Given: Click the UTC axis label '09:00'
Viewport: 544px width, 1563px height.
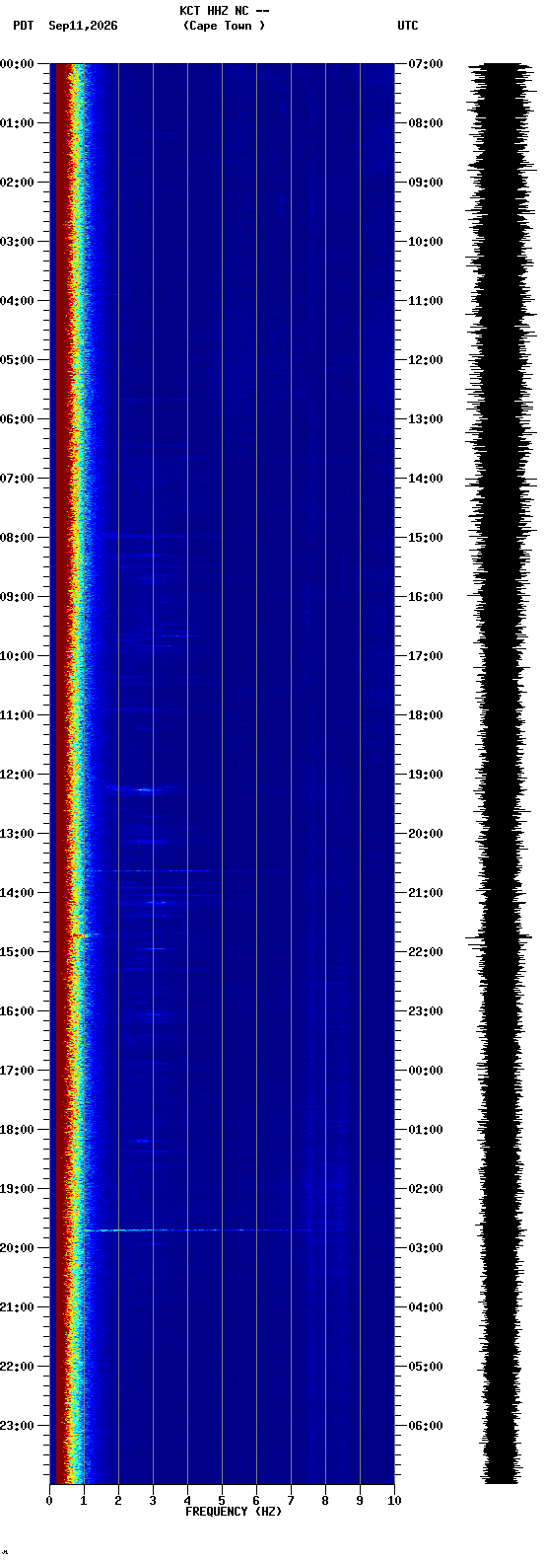Looking at the screenshot, I should (426, 183).
